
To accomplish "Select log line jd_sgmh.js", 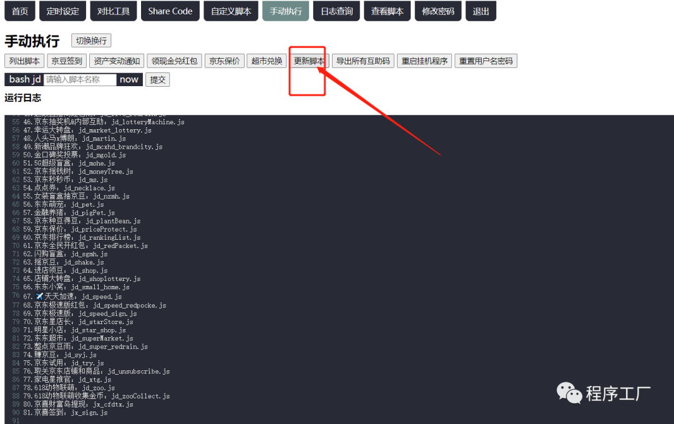I will (66, 254).
